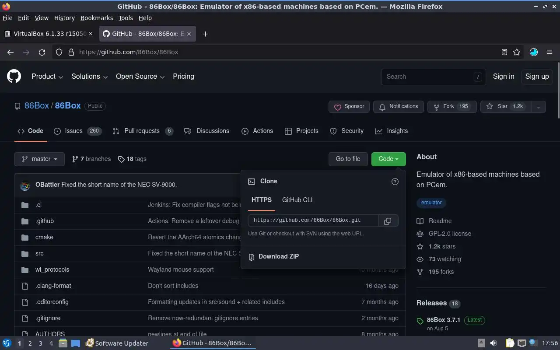Bookmark this page with the star icon
This screenshot has width=560, height=350.
[x=517, y=52]
